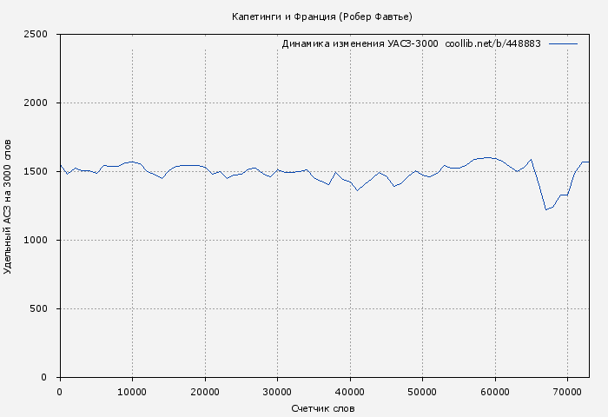Click the 30000 label on the horizontal axis
Screen dimensions: 608x417
pyautogui.click(x=277, y=392)
